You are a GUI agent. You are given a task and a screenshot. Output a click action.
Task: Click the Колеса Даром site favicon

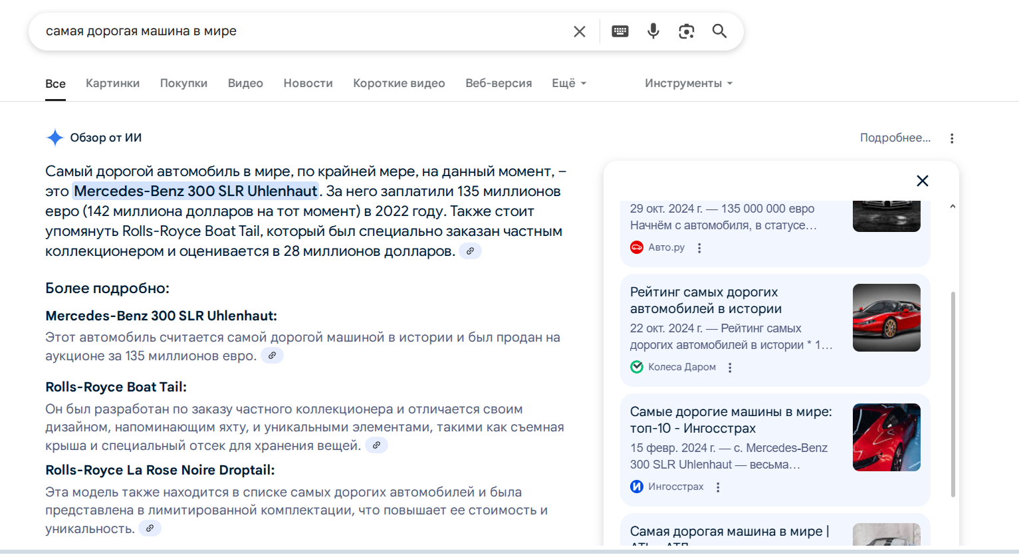point(637,367)
